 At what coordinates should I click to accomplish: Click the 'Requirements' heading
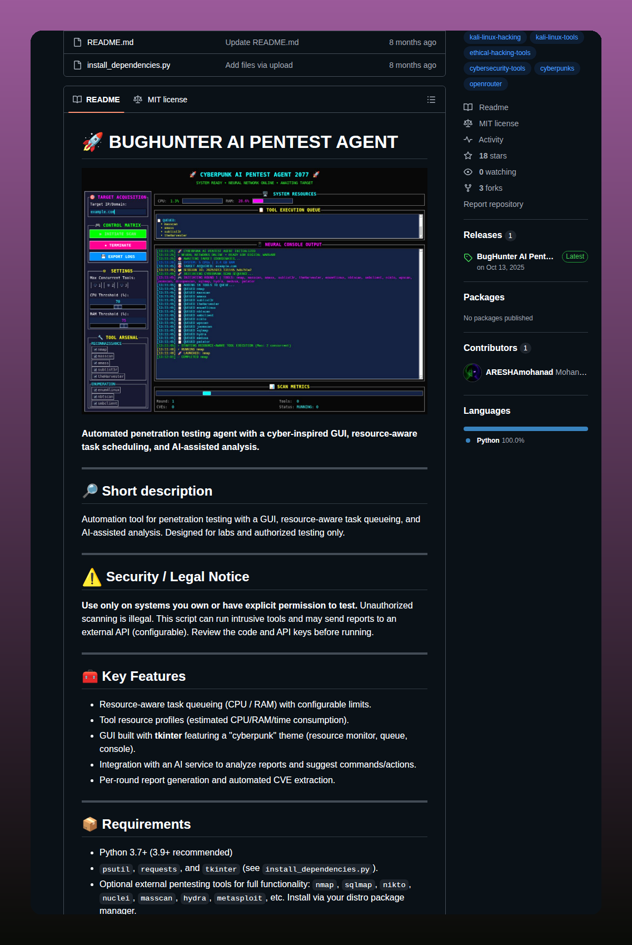coord(146,824)
